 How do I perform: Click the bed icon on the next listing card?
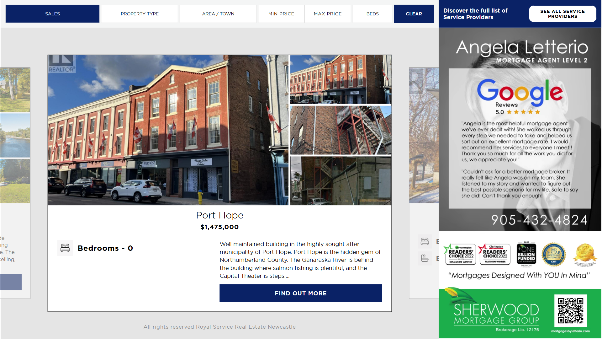click(425, 241)
